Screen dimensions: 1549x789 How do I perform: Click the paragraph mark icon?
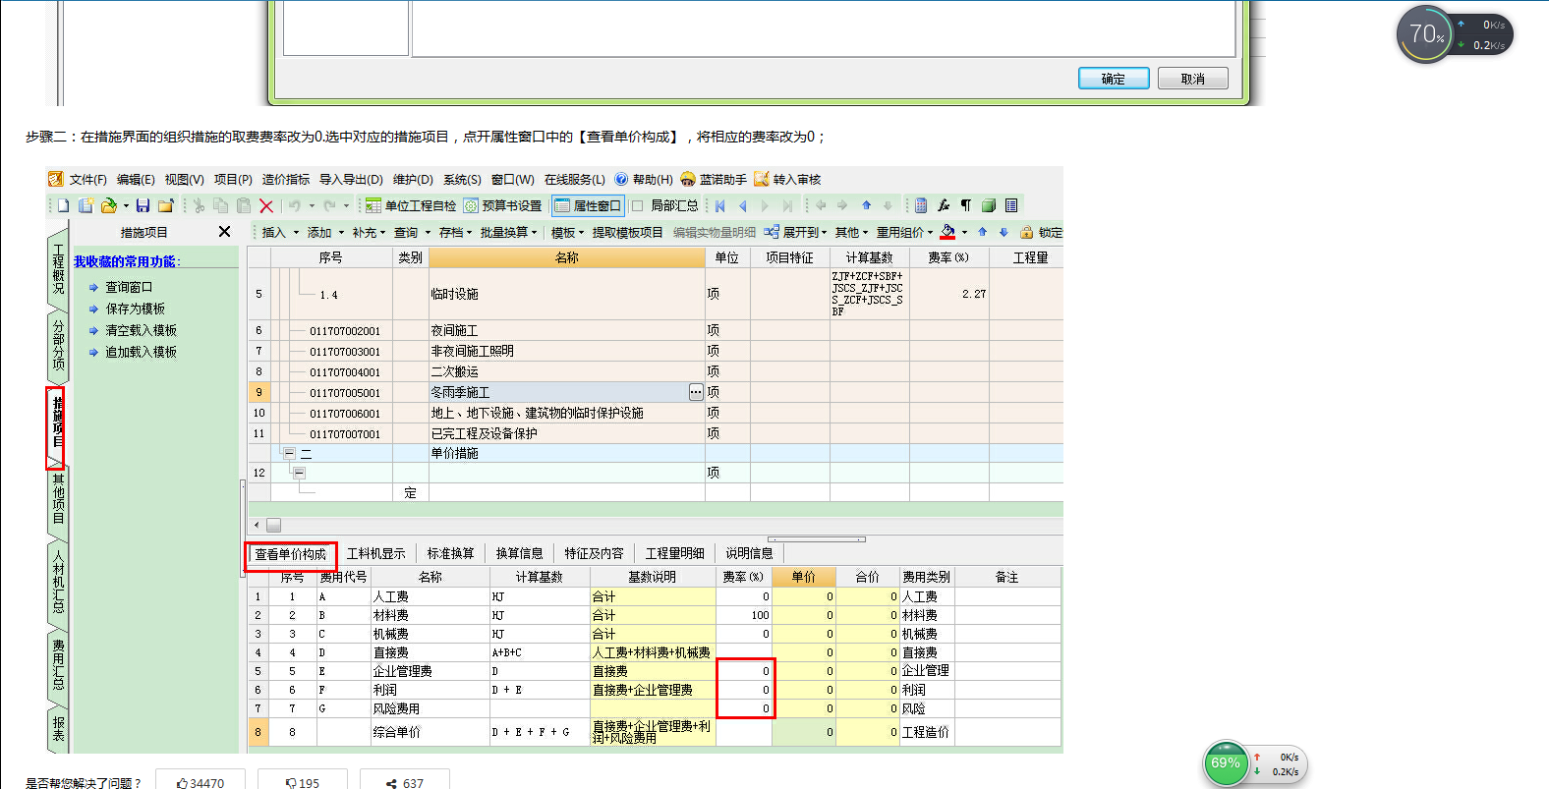pos(966,205)
